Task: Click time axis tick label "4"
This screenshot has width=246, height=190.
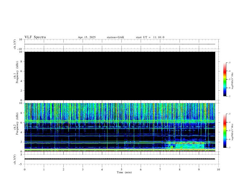Action: click(102, 170)
